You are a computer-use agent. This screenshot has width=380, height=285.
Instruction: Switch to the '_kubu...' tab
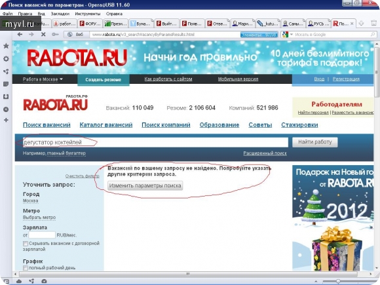269,24
